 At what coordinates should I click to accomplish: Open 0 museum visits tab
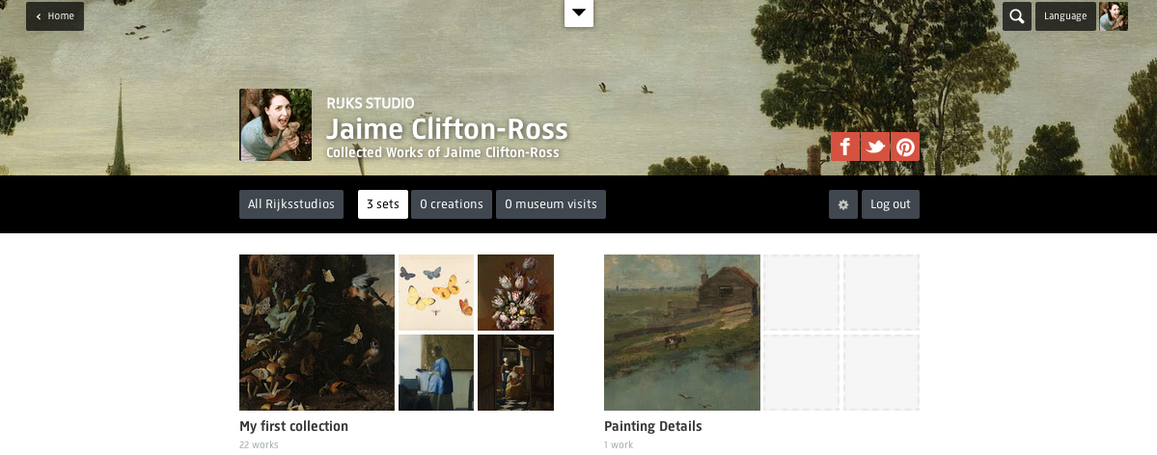551,204
